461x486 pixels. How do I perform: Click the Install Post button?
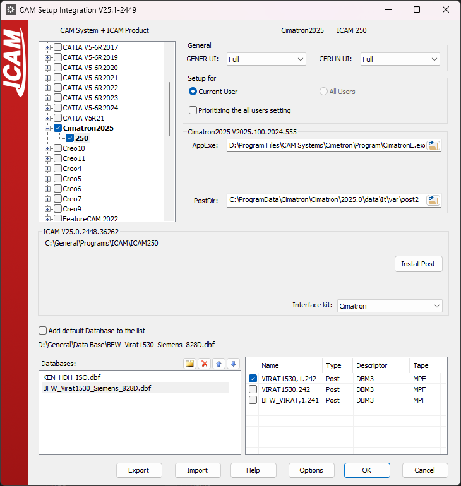click(419, 264)
